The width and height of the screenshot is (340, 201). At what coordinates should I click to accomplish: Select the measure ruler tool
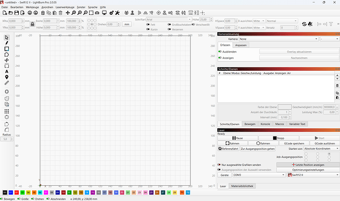(6, 83)
